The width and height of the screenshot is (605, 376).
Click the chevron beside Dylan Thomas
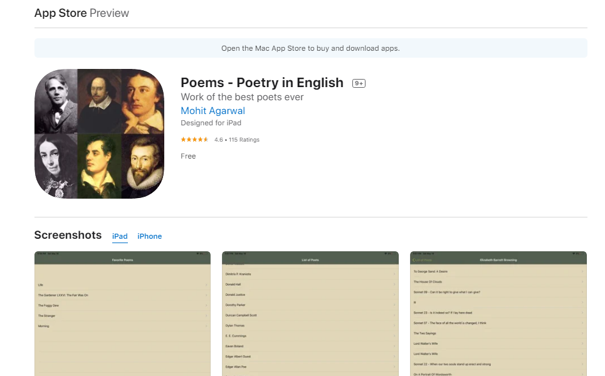[x=394, y=326]
